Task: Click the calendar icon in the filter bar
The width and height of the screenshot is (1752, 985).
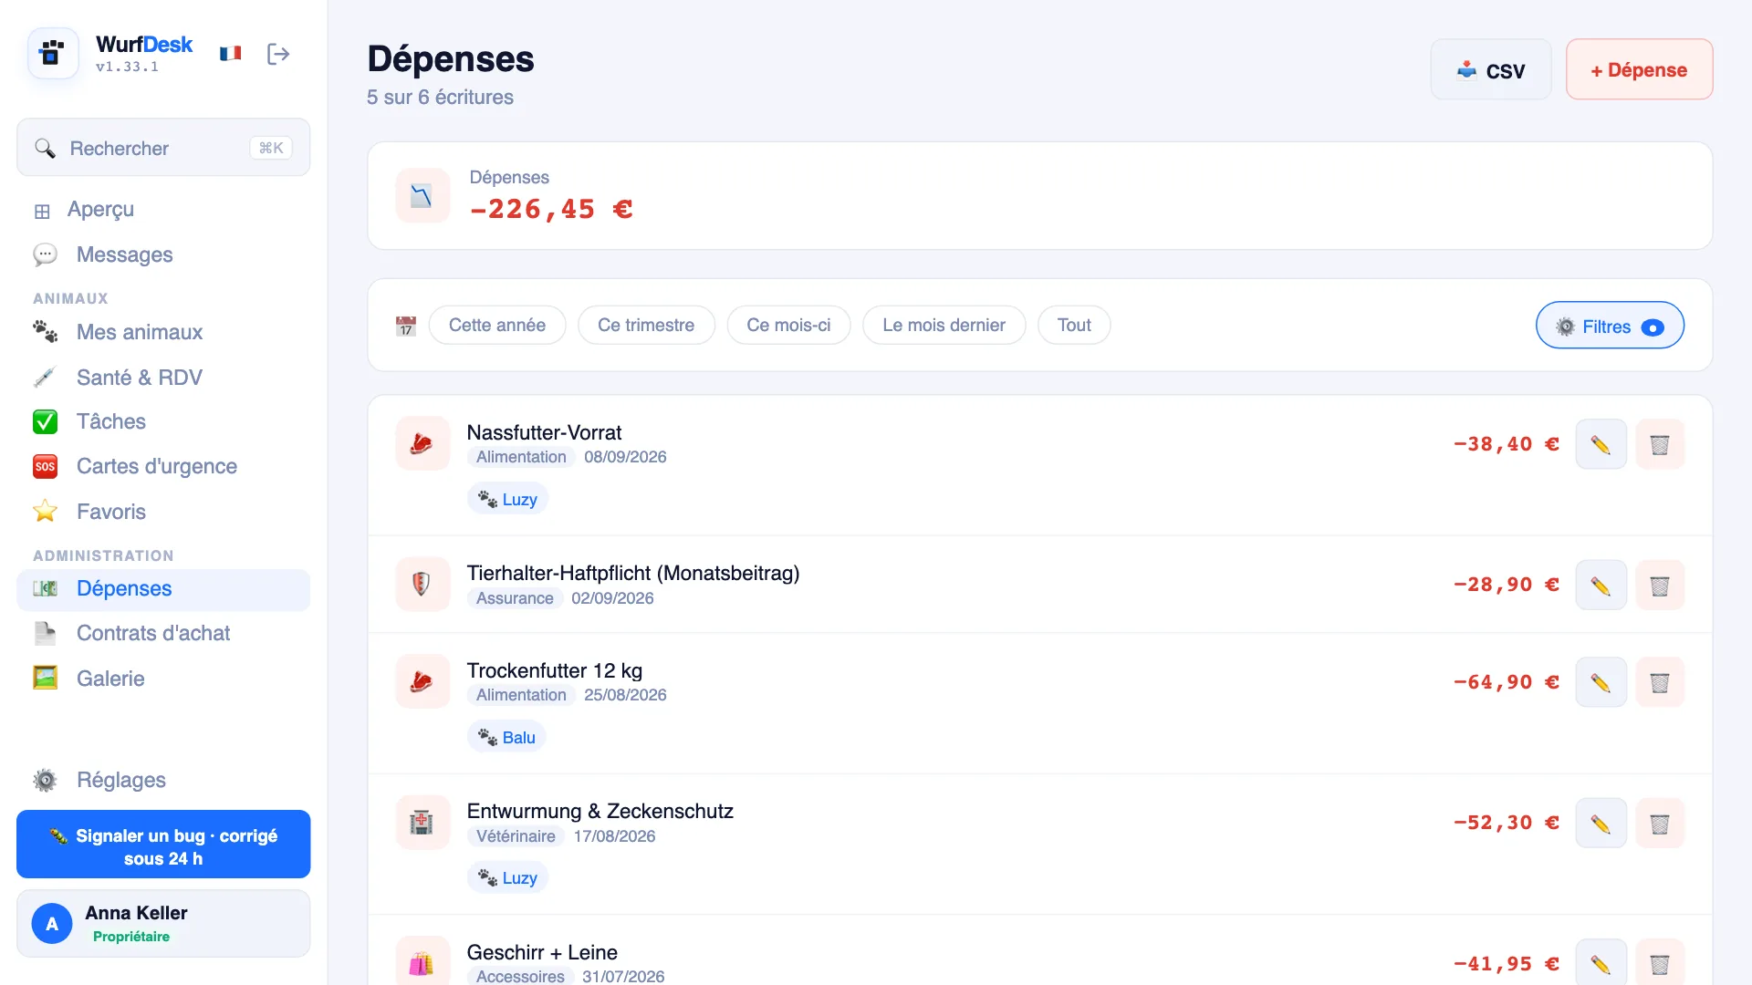Action: click(x=406, y=326)
